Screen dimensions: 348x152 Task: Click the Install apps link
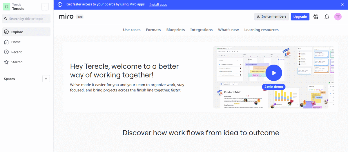pyautogui.click(x=158, y=5)
